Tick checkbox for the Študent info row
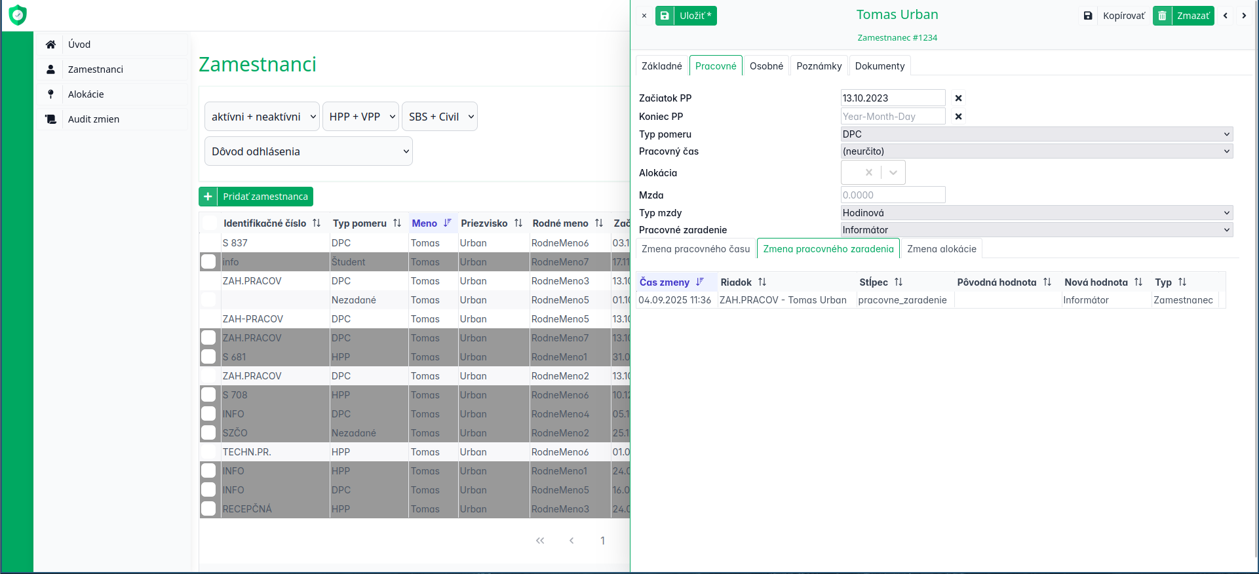The width and height of the screenshot is (1259, 574). coord(208,262)
